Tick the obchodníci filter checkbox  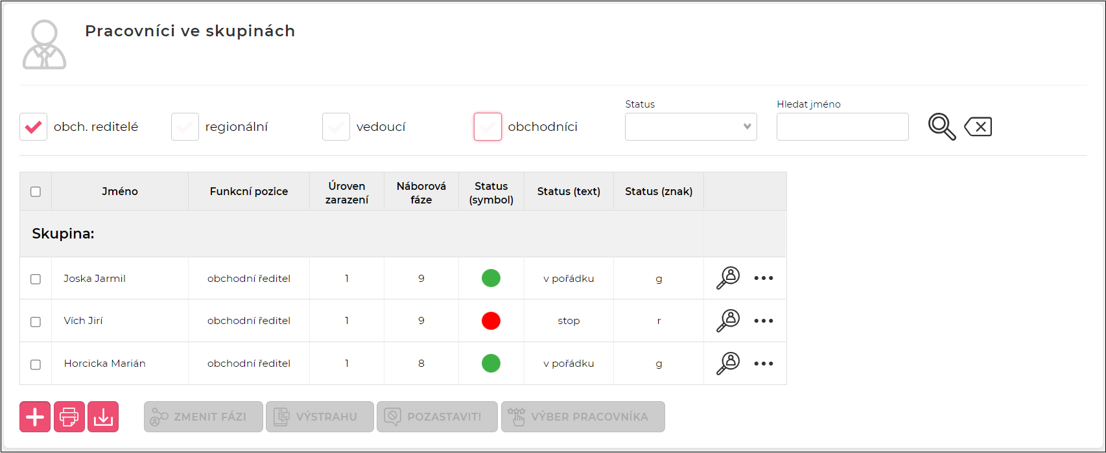tap(488, 127)
